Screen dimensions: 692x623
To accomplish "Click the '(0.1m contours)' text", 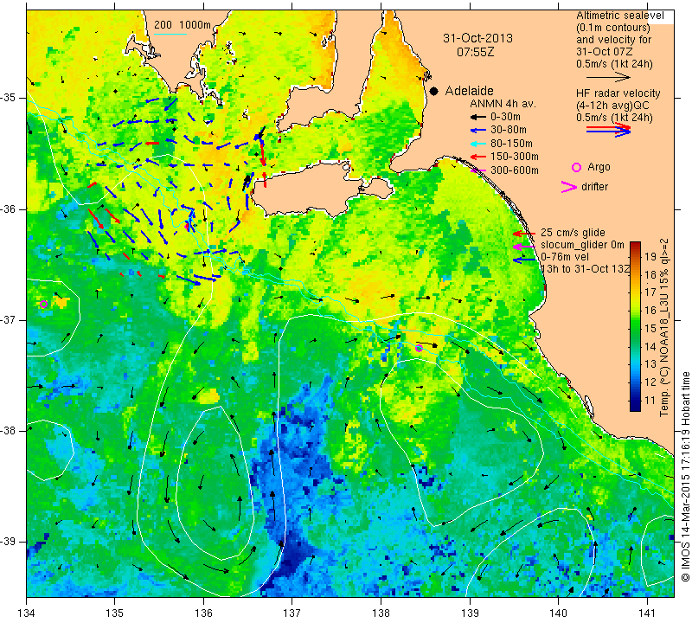I will 613,28.
